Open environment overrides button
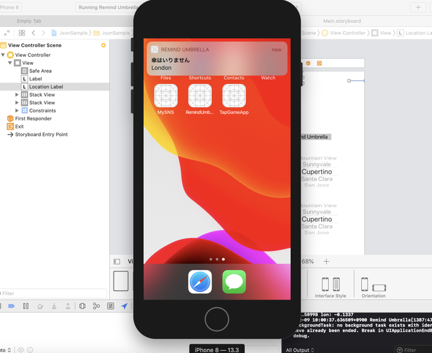432x353 pixels. point(110,306)
